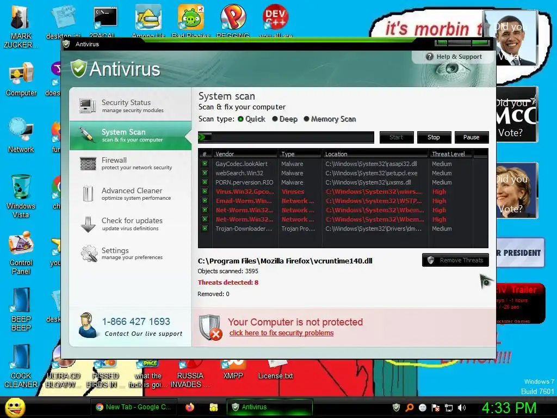This screenshot has height=418, width=557.
Task: Click the smiley Start button
Action: (x=15, y=408)
